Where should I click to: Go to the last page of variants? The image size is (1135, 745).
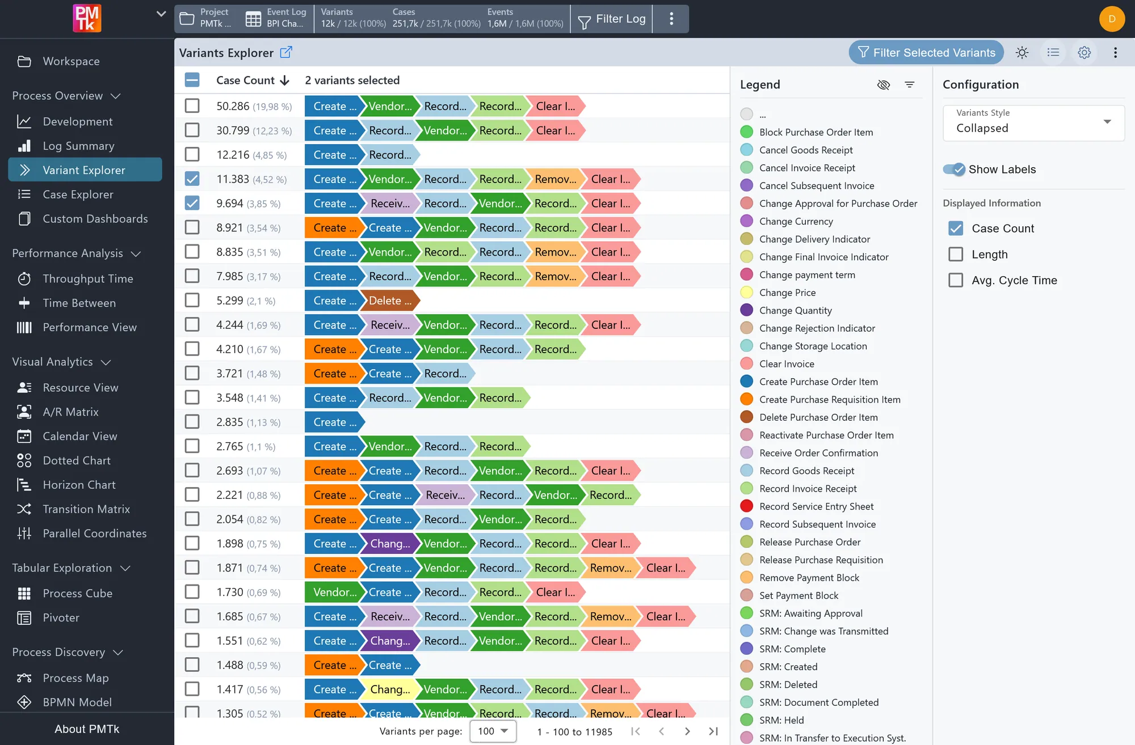click(x=713, y=731)
